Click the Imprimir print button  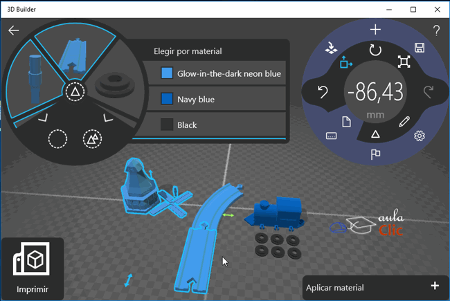tap(32, 268)
